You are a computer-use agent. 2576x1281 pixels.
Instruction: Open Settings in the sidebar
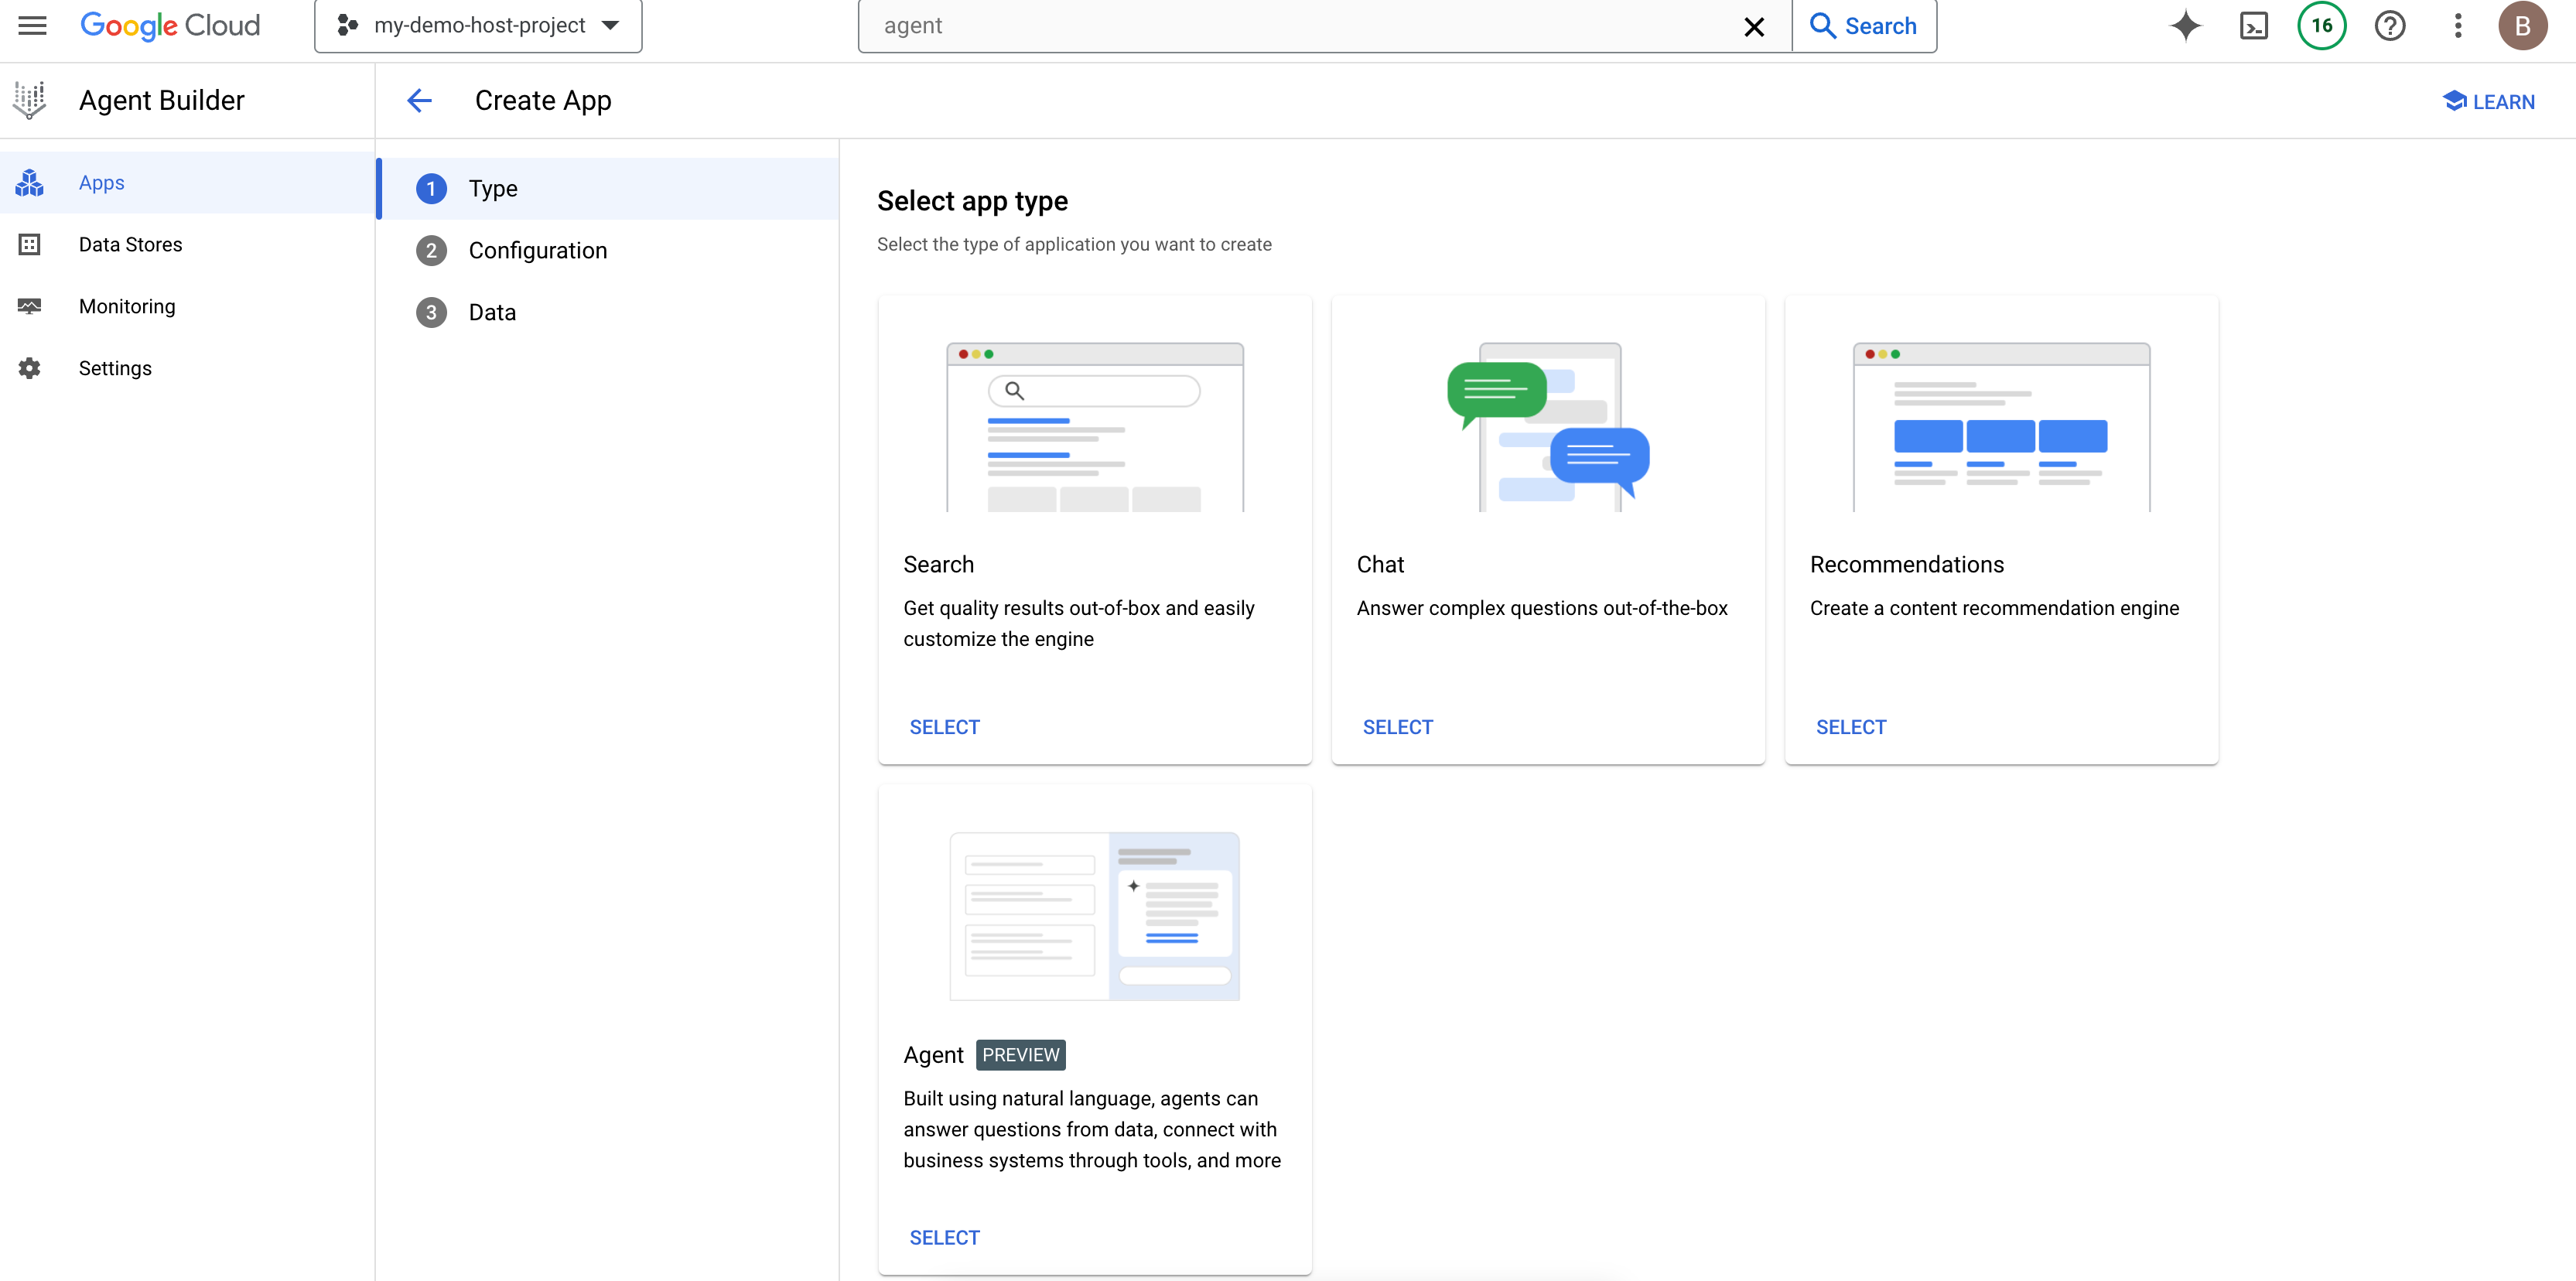115,369
